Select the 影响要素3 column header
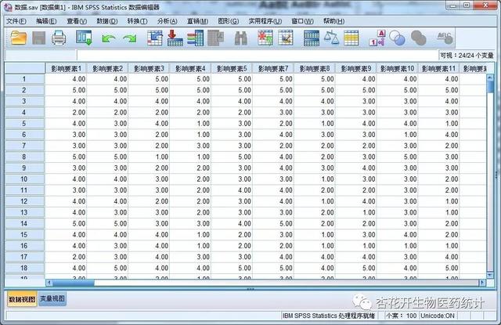The width and height of the screenshot is (501, 325). click(x=149, y=68)
